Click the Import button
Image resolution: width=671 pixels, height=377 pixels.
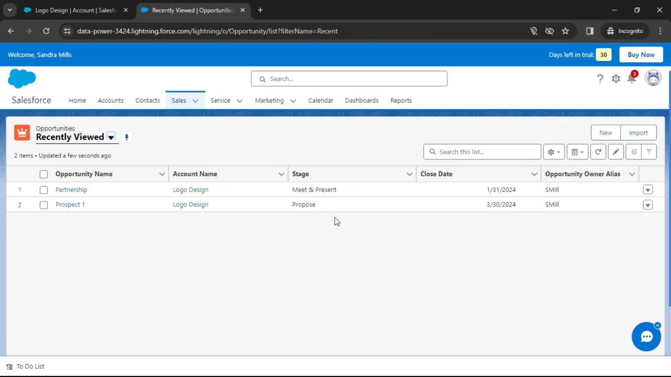pos(638,133)
